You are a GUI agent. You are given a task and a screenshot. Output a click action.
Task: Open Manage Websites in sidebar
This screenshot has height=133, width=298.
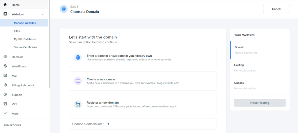(24, 23)
